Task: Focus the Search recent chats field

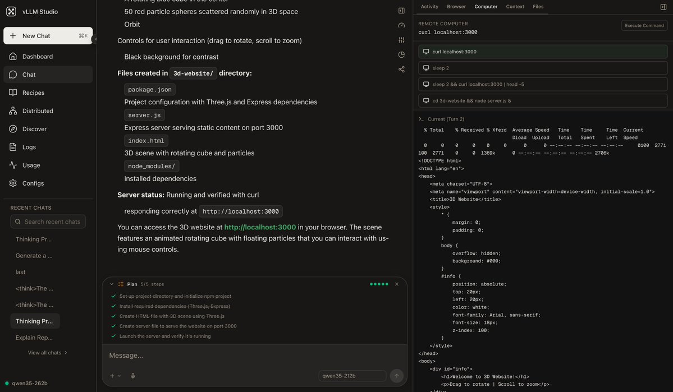Action: pos(48,222)
